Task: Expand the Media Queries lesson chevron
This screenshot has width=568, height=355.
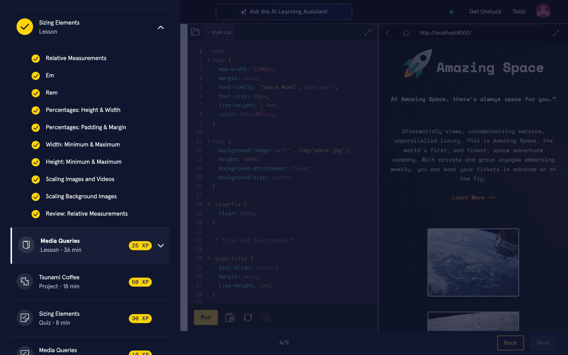Action: 161,246
